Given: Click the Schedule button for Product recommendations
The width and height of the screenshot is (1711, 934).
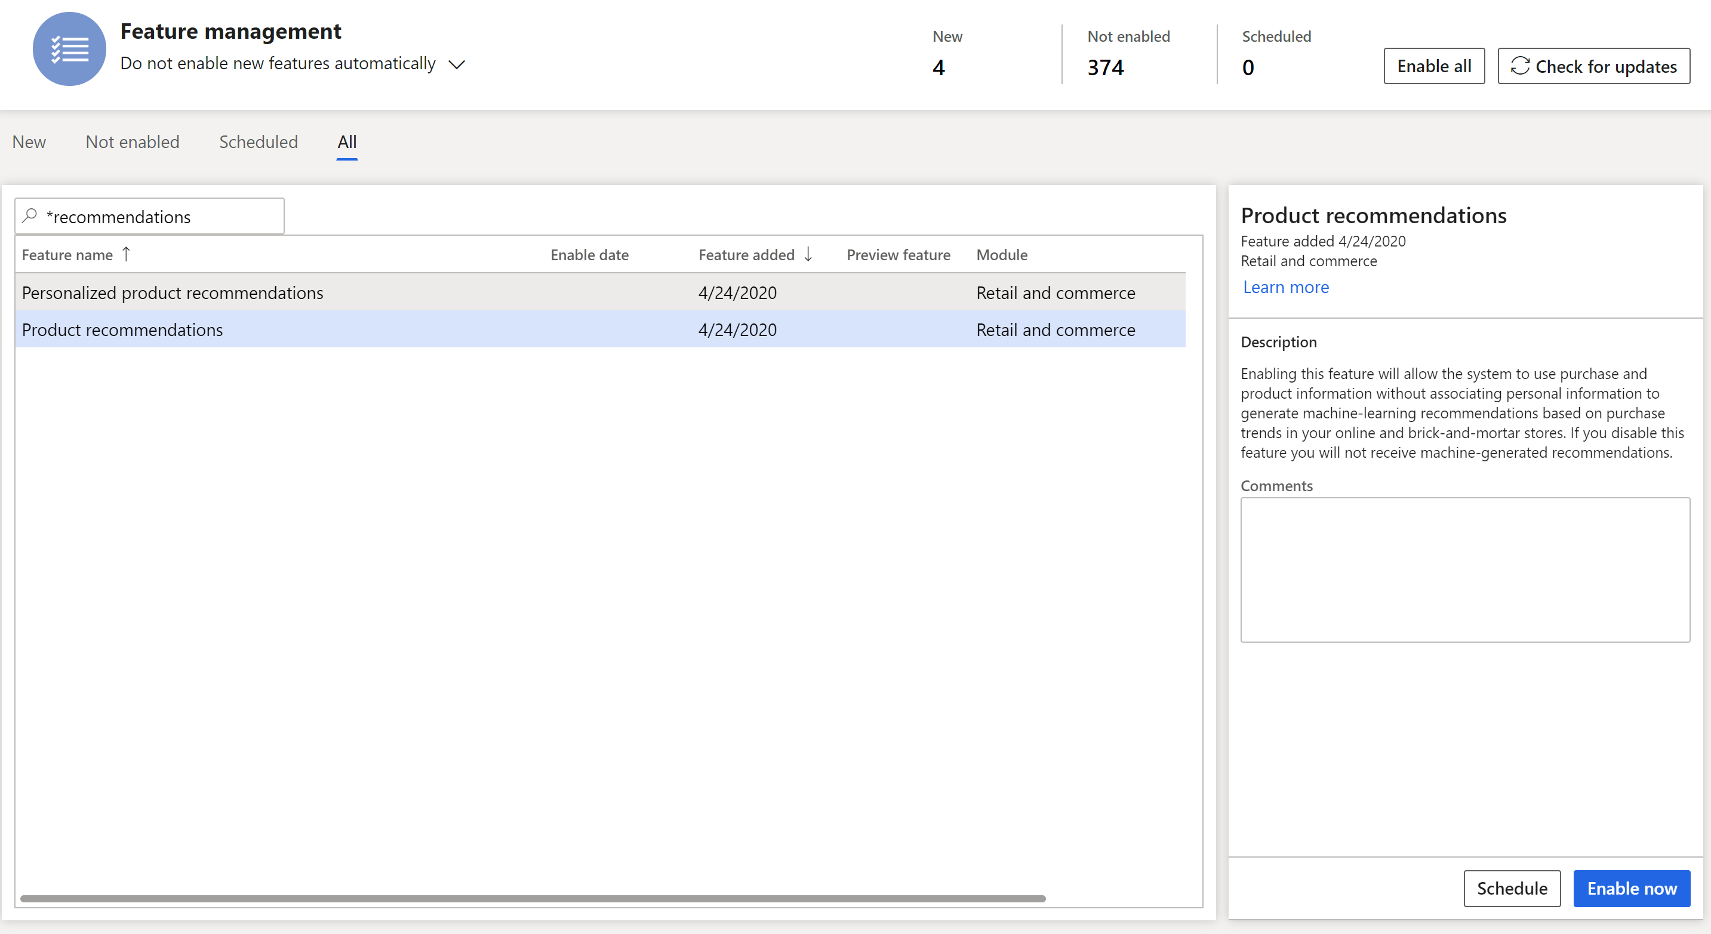Looking at the screenshot, I should click(x=1512, y=887).
